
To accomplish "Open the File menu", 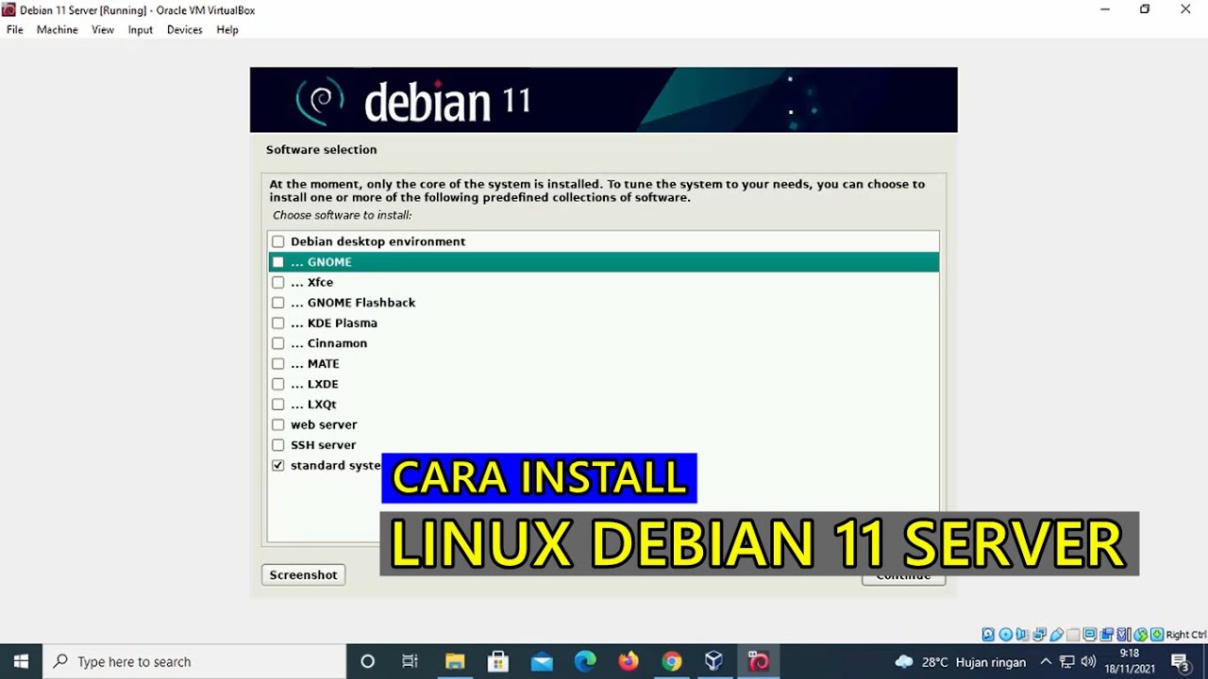I will [15, 30].
